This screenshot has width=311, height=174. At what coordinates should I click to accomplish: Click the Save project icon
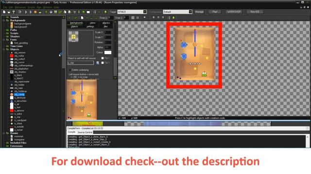[x=14, y=12]
